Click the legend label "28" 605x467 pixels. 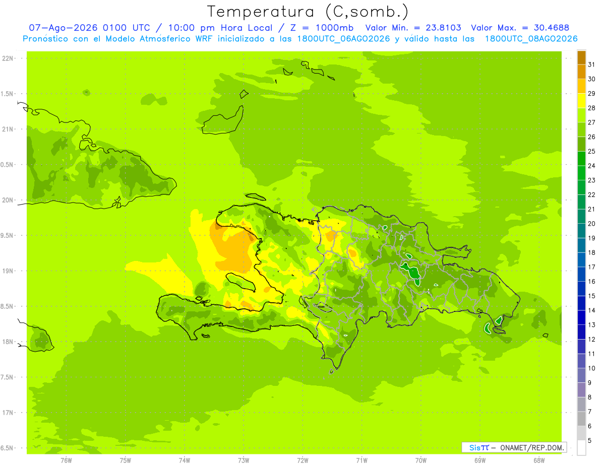592,108
